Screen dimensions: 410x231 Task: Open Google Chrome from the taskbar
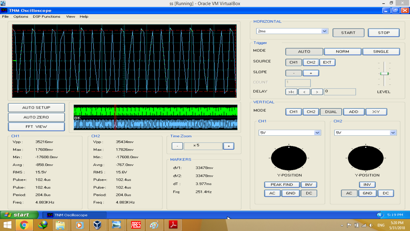24,225
